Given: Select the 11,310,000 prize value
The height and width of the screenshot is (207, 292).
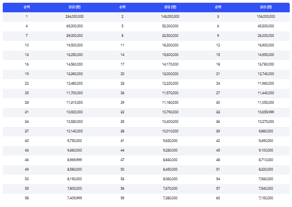Looking at the screenshot, I should click(x=74, y=102).
